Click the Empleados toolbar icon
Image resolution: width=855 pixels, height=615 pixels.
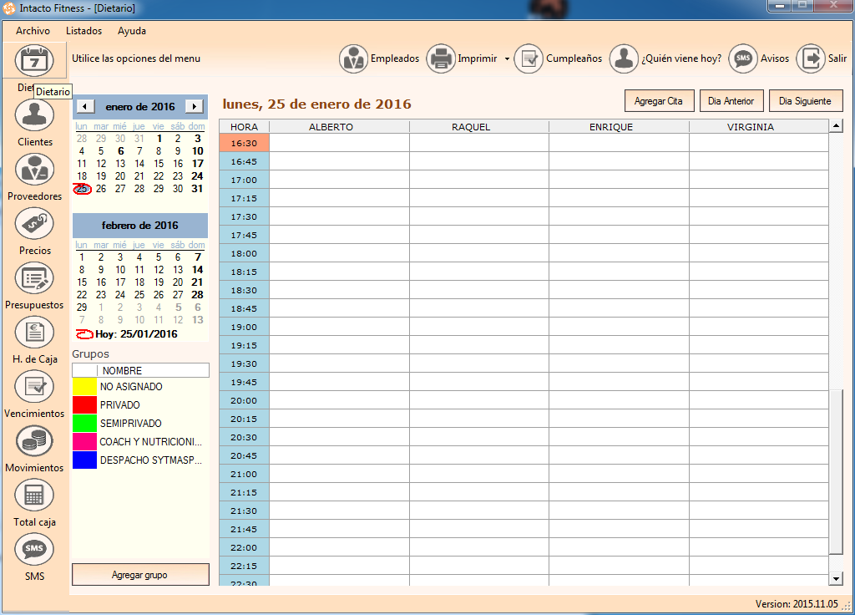click(354, 59)
